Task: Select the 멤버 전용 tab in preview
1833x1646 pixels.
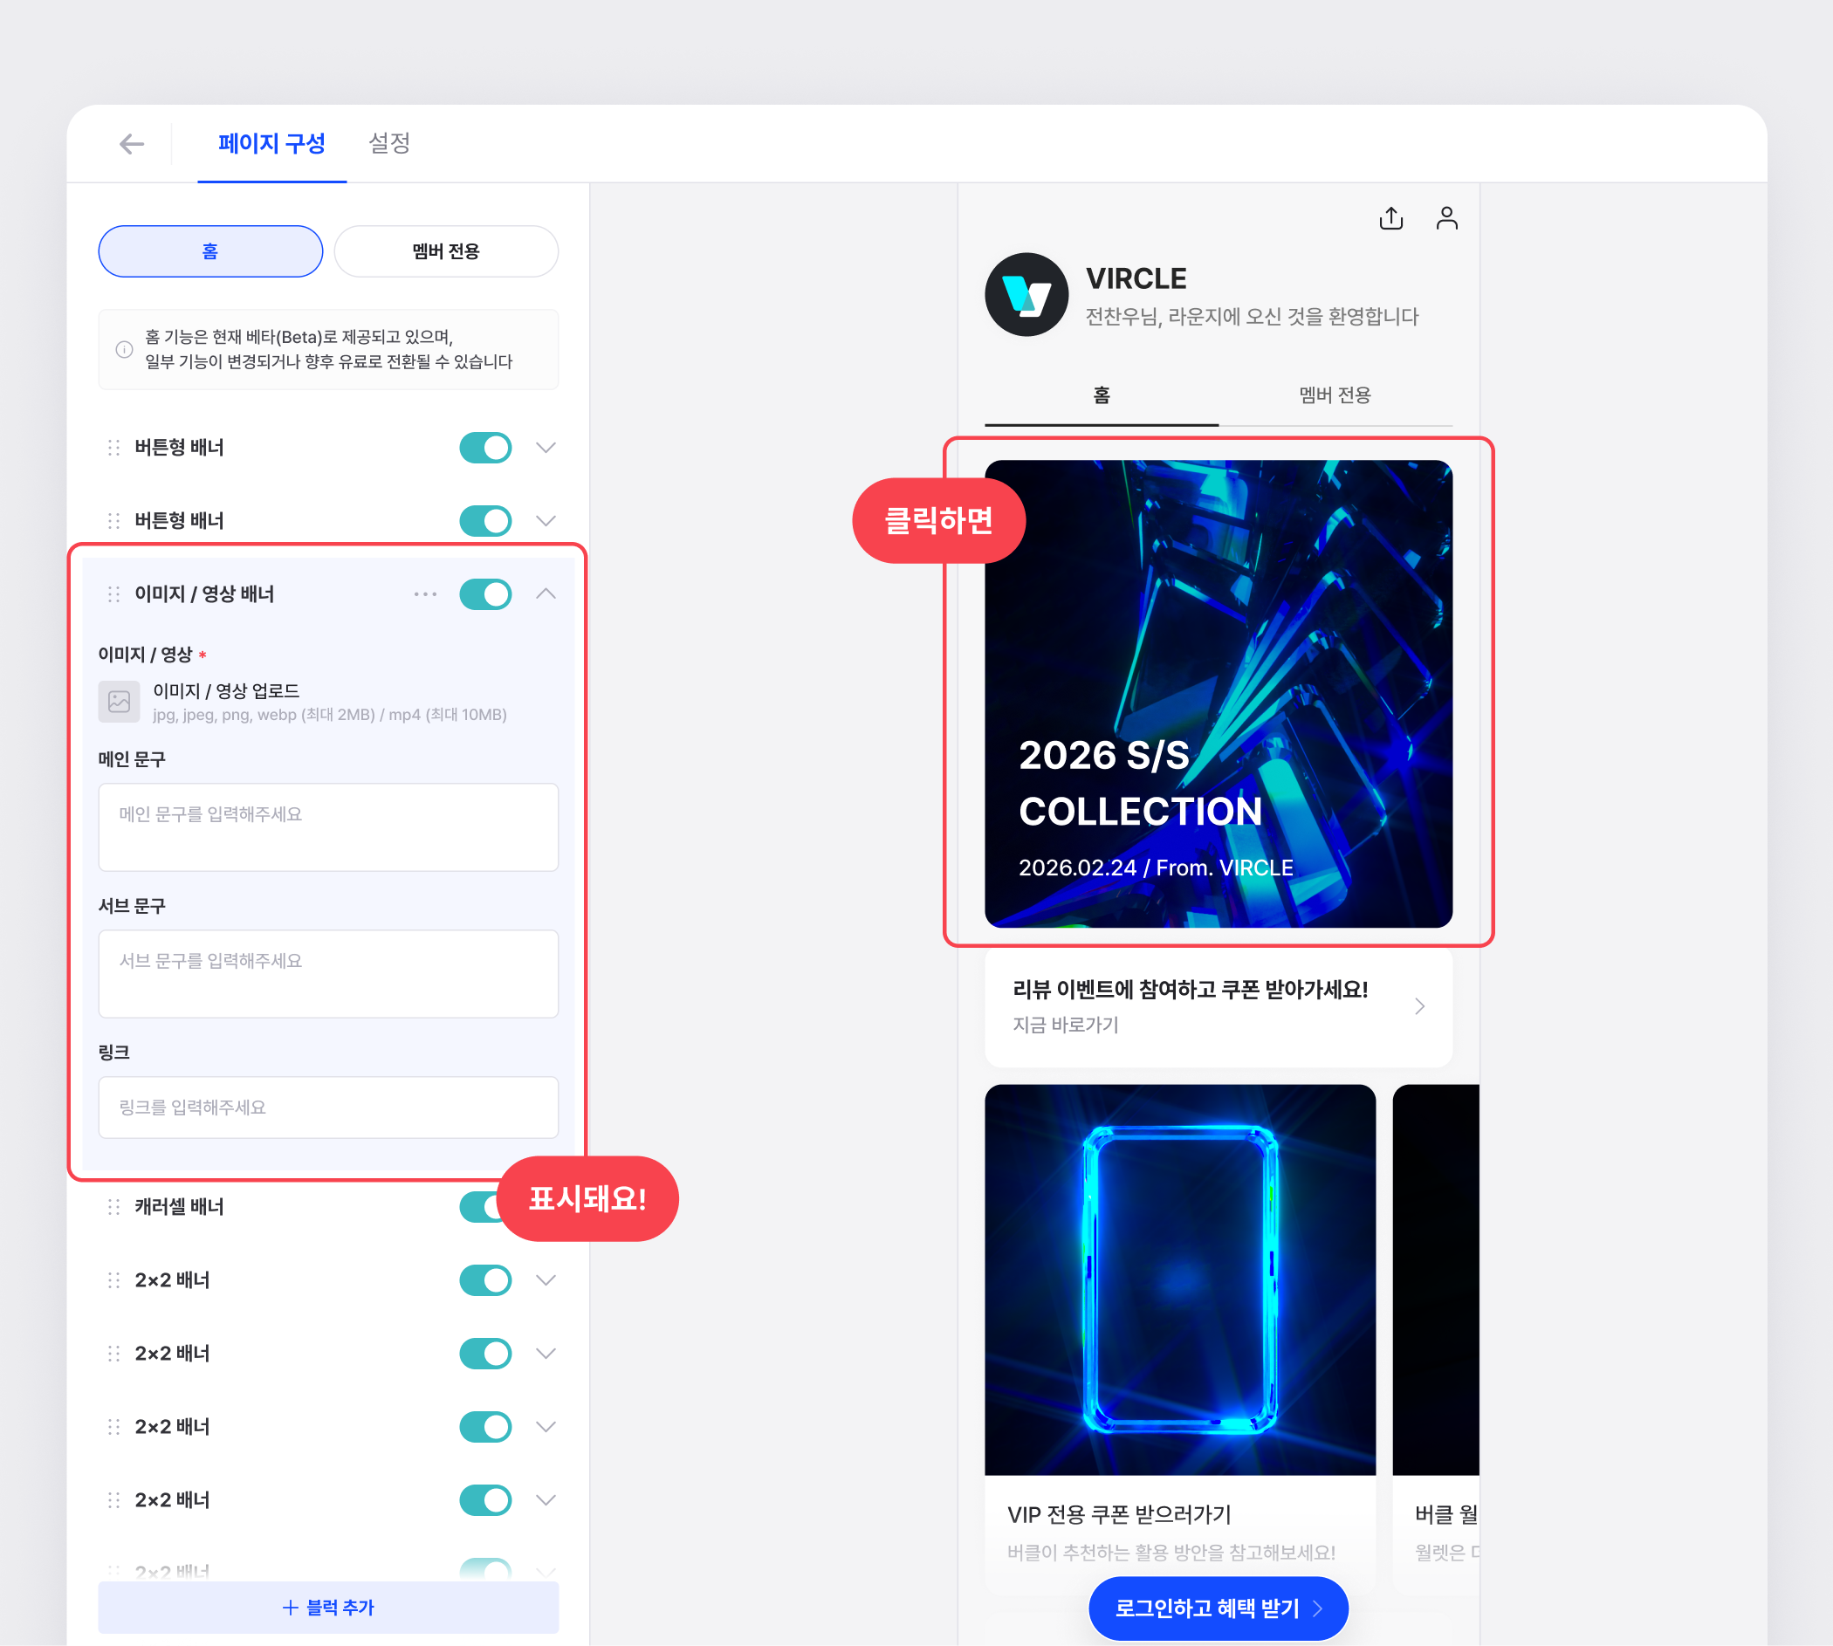Action: coord(1335,395)
